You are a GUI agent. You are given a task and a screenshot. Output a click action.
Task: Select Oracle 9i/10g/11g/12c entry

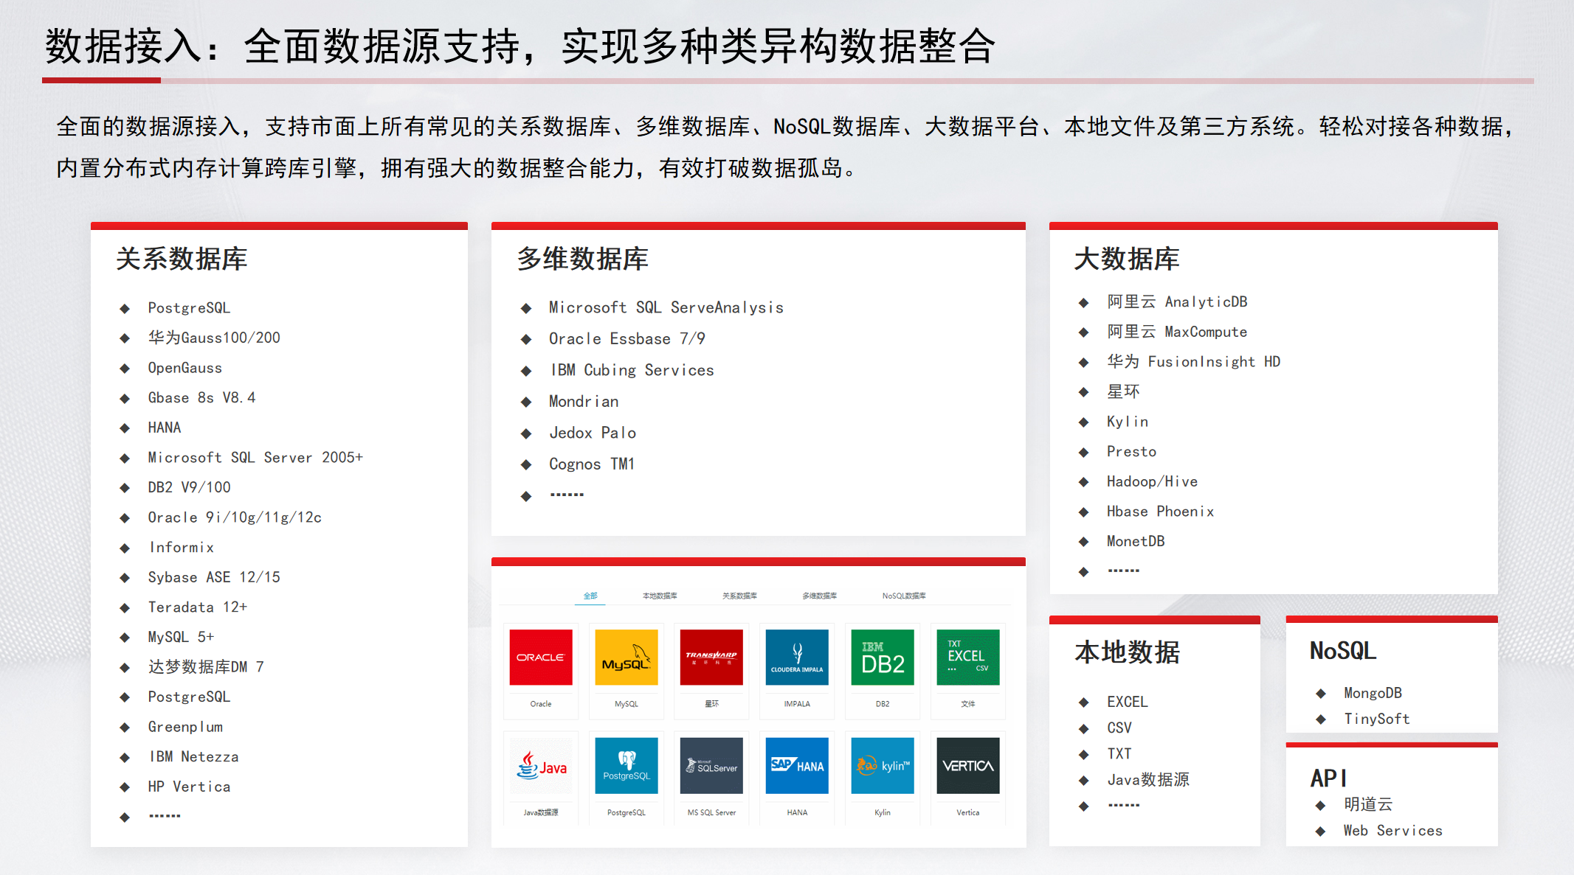[x=235, y=517]
